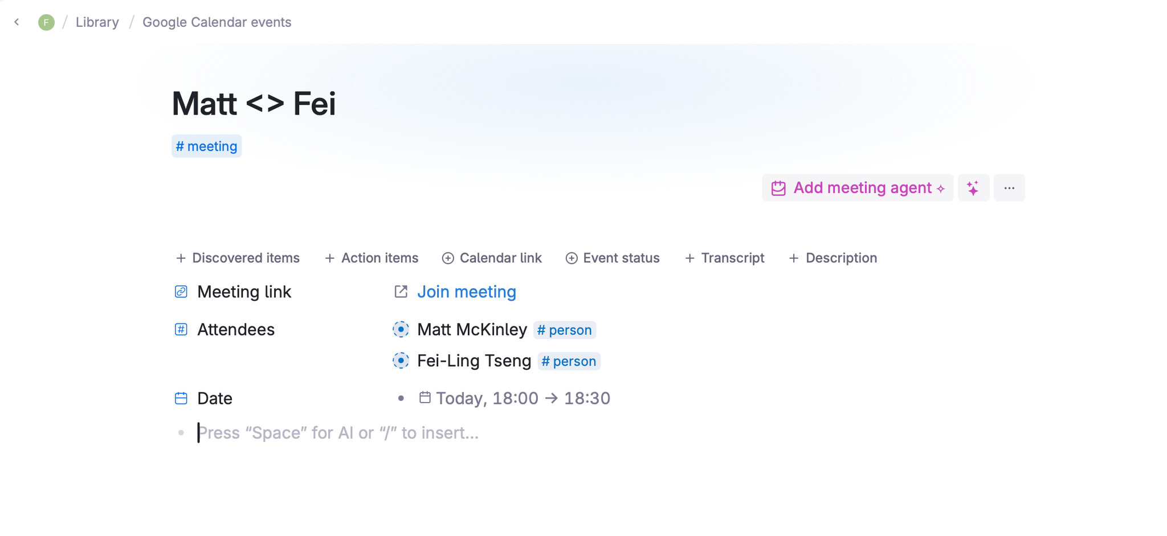Click Fei-Ling Tseng's reference bullet
1167x536 pixels.
pos(401,361)
